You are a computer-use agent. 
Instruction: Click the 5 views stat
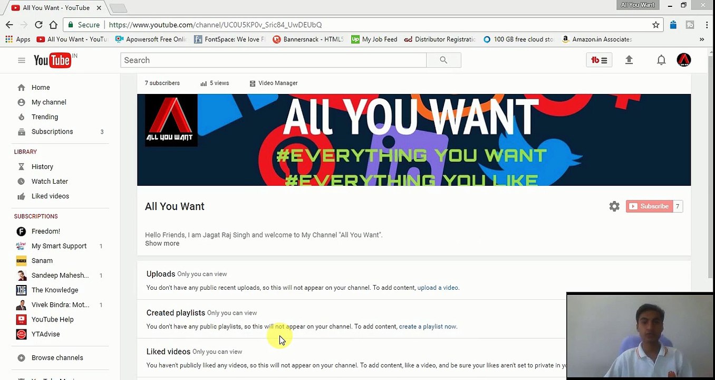point(215,83)
